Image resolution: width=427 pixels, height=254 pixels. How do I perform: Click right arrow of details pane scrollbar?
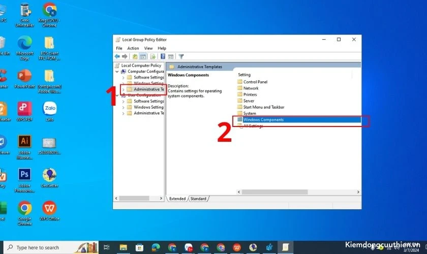pos(358,192)
